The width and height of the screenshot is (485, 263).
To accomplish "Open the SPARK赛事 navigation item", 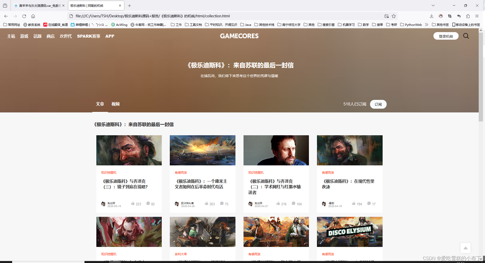I will [x=89, y=36].
